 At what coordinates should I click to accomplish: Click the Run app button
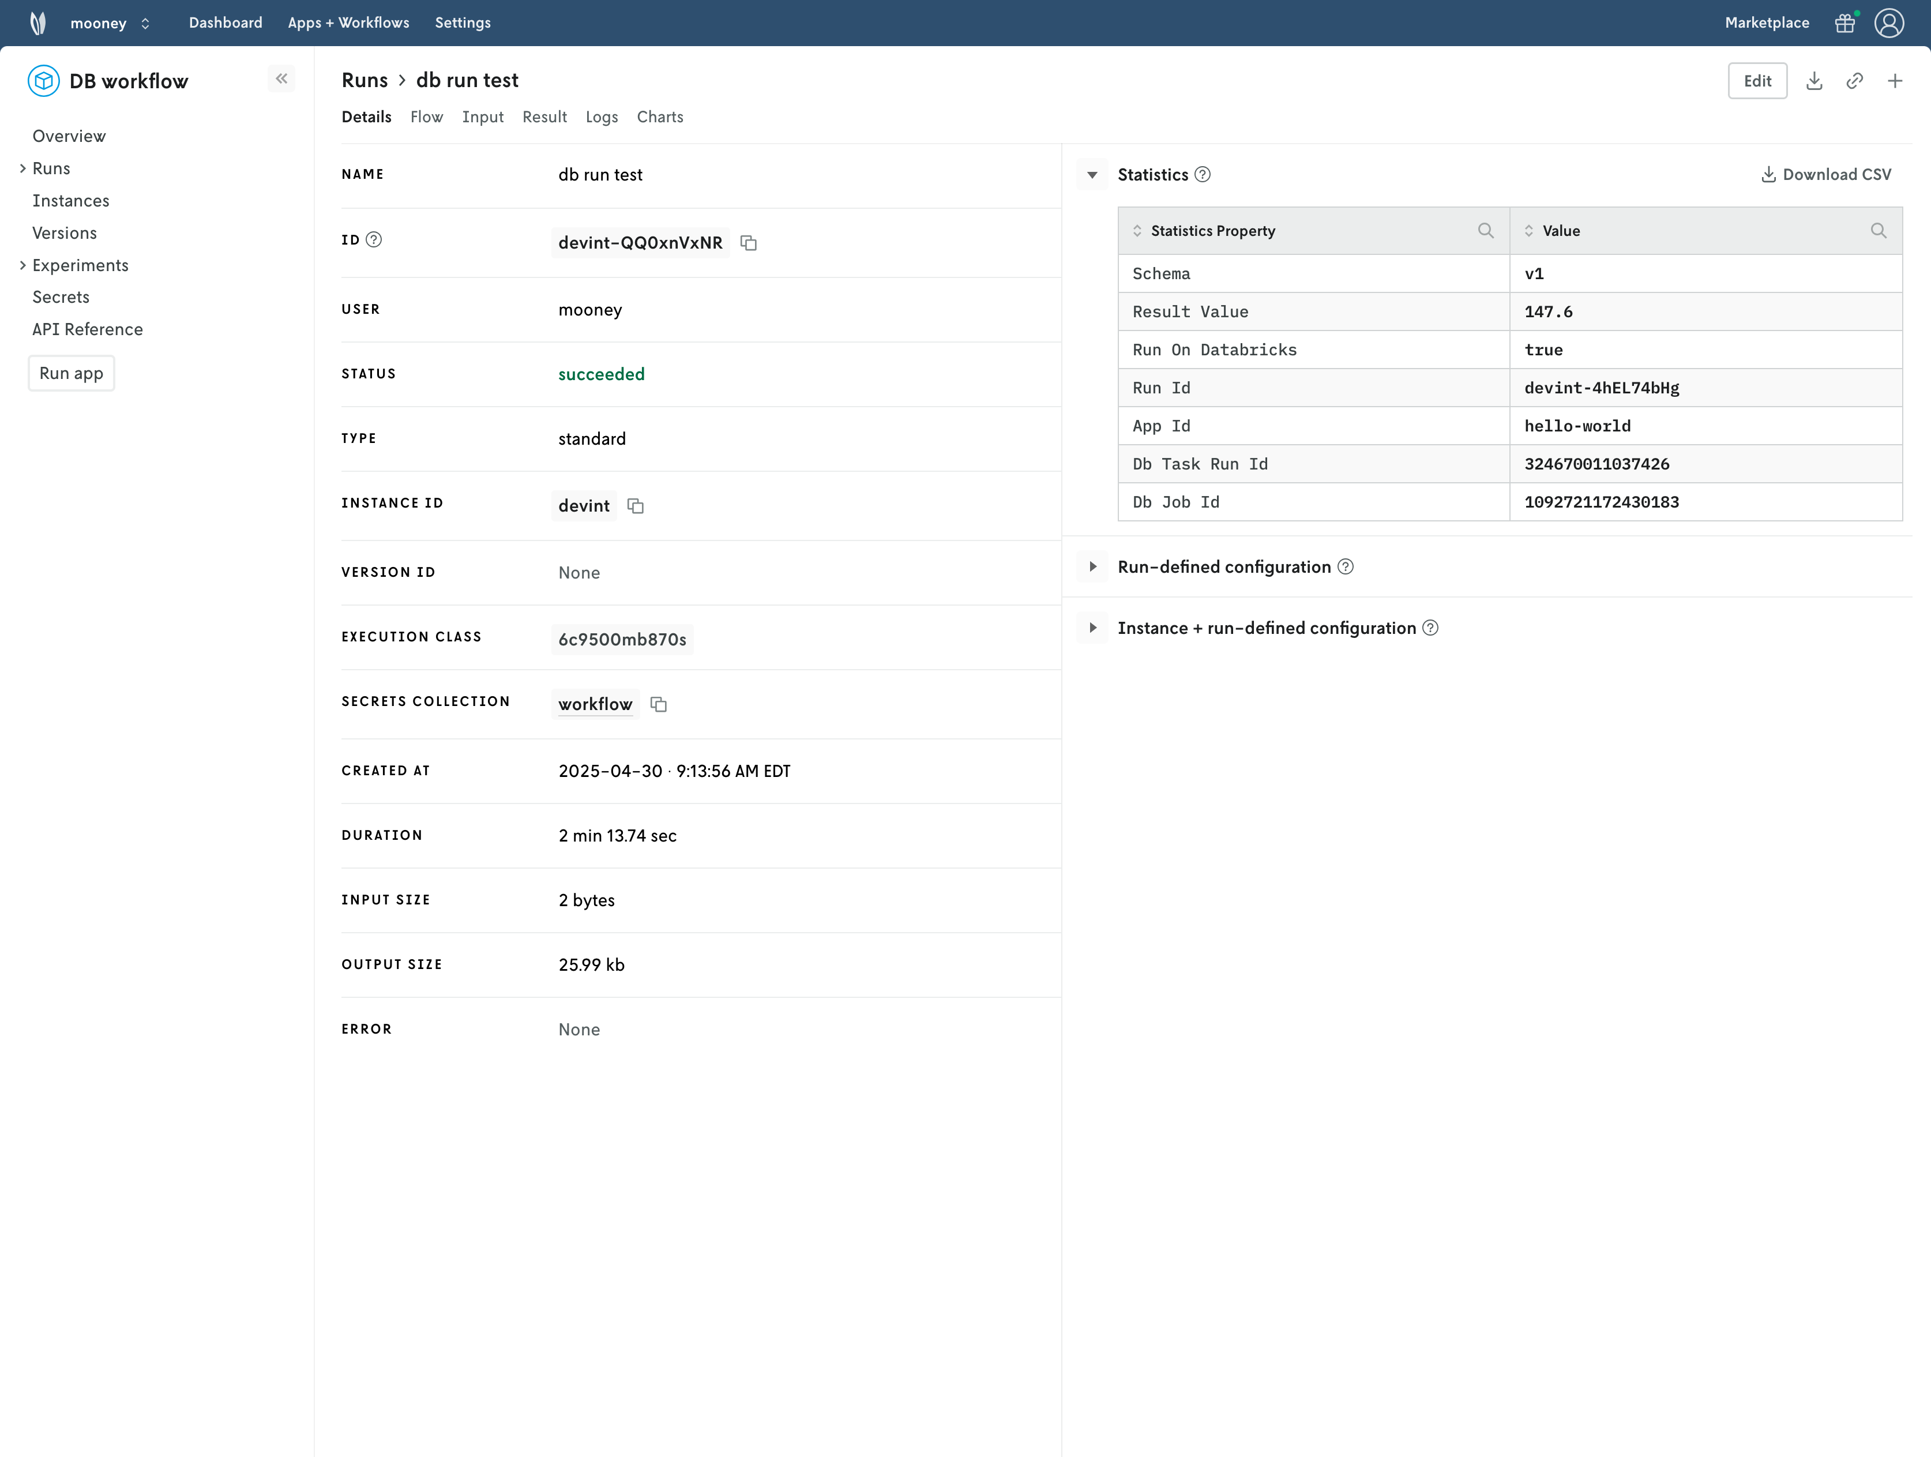[72, 373]
